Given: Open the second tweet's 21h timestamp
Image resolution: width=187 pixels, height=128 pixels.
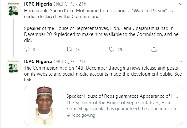Looking at the screenshot, I should [x=83, y=62].
